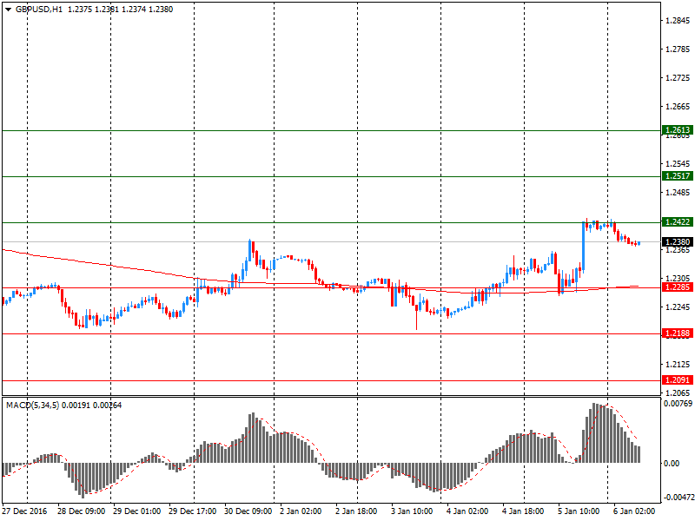Select the green horizontal line at 1.2613
Screen dimensions: 695x521
pos(332,131)
